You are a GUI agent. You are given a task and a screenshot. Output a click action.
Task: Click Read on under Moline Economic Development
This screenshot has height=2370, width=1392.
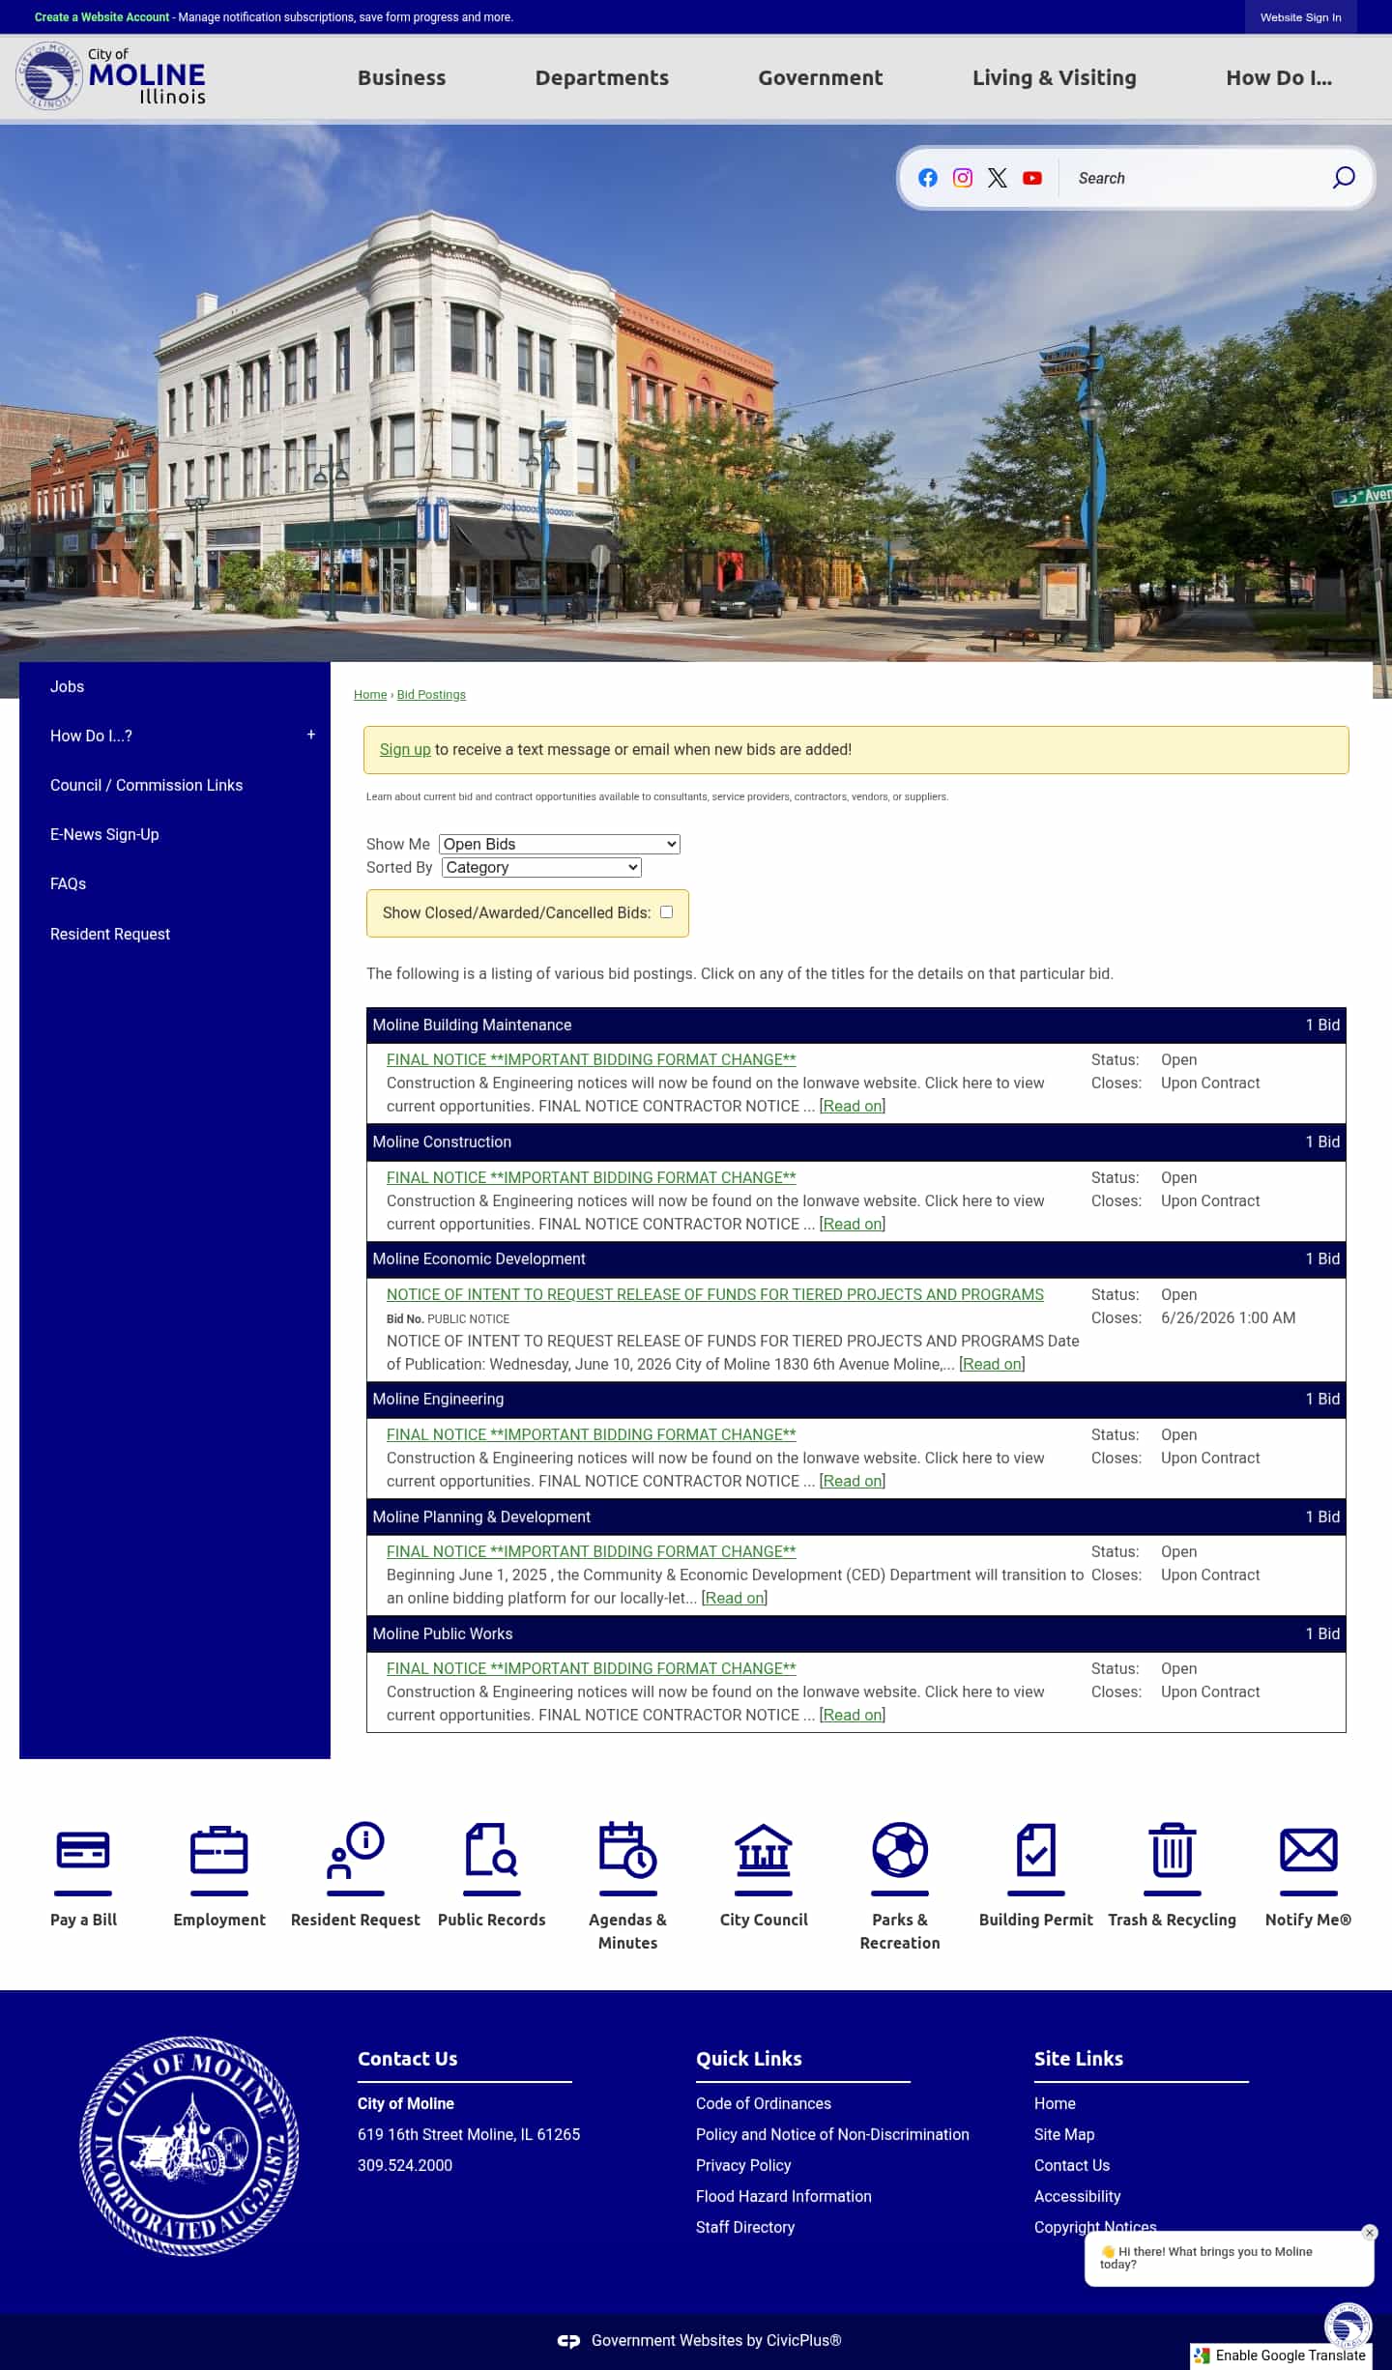(992, 1364)
